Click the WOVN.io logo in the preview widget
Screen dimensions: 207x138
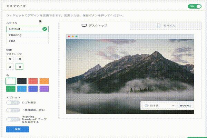[185, 106]
